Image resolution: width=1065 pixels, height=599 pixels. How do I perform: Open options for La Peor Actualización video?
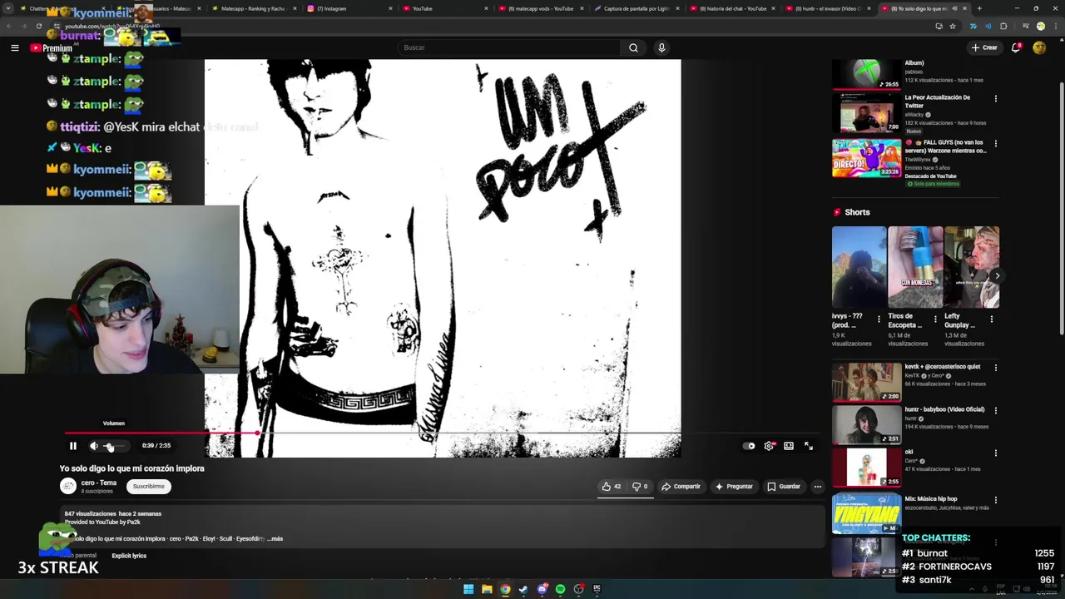tap(995, 99)
